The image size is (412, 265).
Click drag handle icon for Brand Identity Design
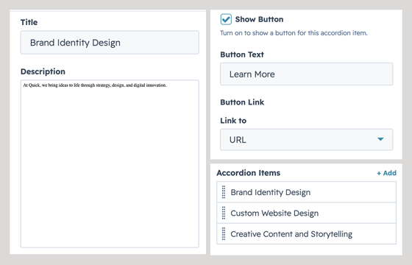point(224,192)
